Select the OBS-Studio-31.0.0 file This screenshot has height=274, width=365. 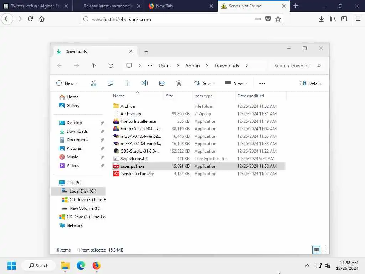coord(199,151)
